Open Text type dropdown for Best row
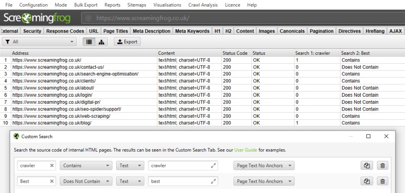 pyautogui.click(x=130, y=182)
